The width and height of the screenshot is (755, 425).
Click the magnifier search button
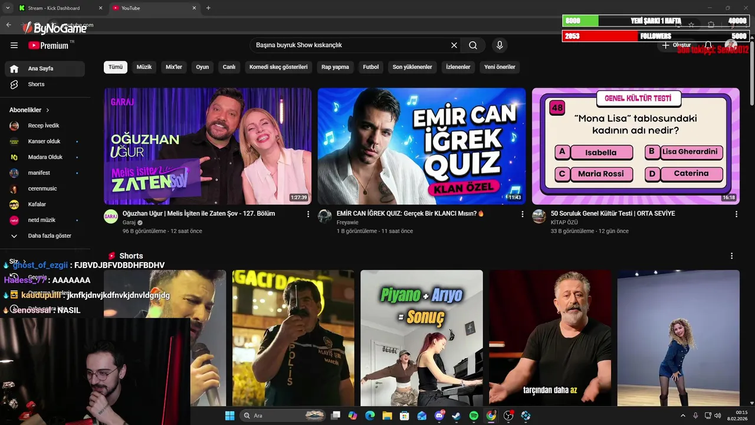(473, 45)
